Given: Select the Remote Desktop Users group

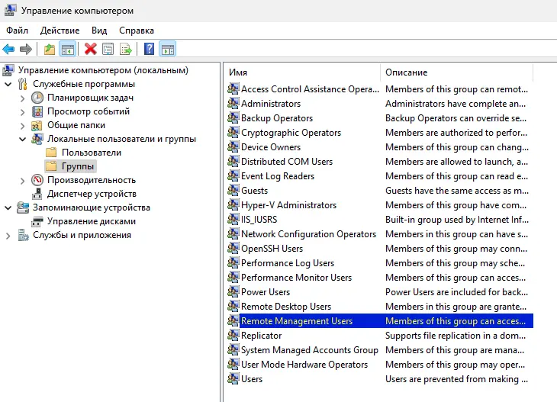Looking at the screenshot, I should [x=286, y=307].
